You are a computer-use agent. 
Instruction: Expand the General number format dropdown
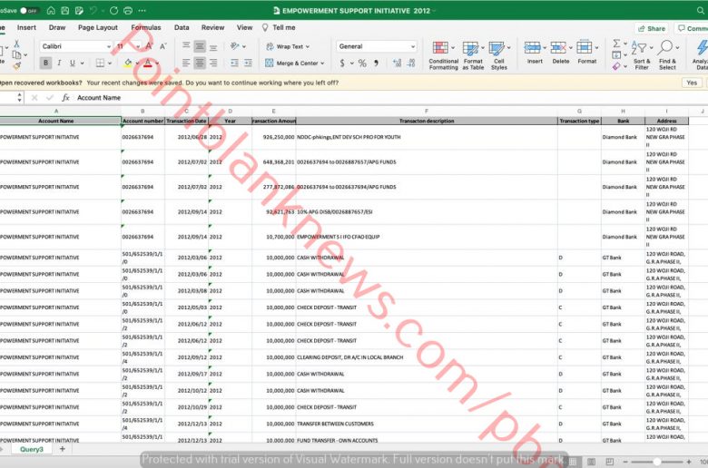coord(411,46)
